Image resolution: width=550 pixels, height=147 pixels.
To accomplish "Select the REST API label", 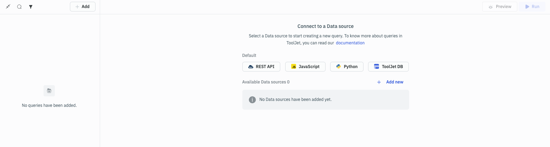I will coord(265,67).
